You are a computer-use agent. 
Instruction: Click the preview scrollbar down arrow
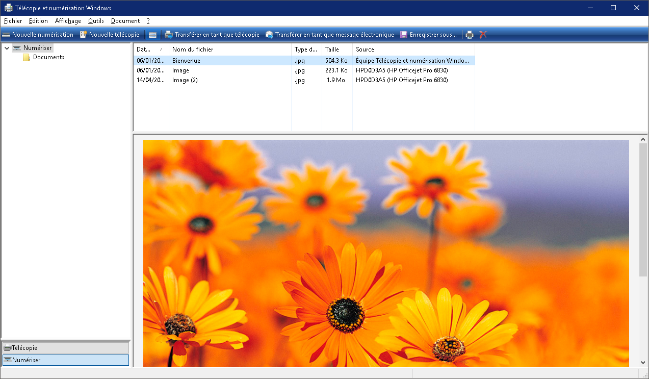click(643, 362)
